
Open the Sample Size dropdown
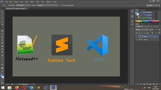pyautogui.click(x=23, y=5)
